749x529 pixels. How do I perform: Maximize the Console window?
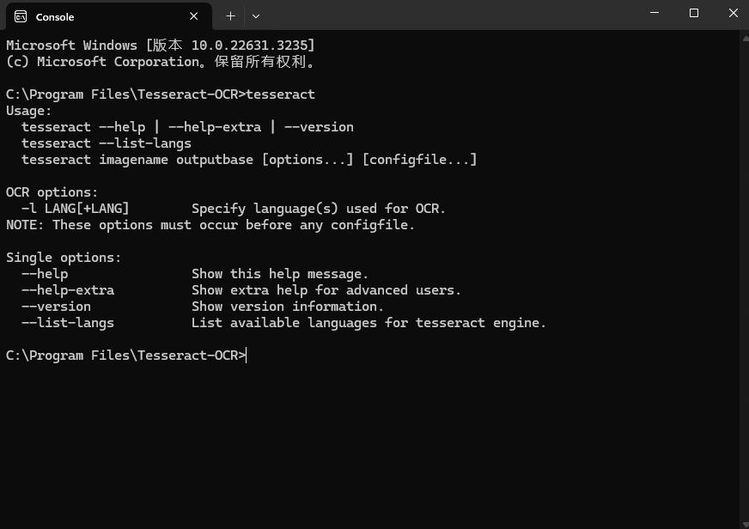pyautogui.click(x=694, y=13)
